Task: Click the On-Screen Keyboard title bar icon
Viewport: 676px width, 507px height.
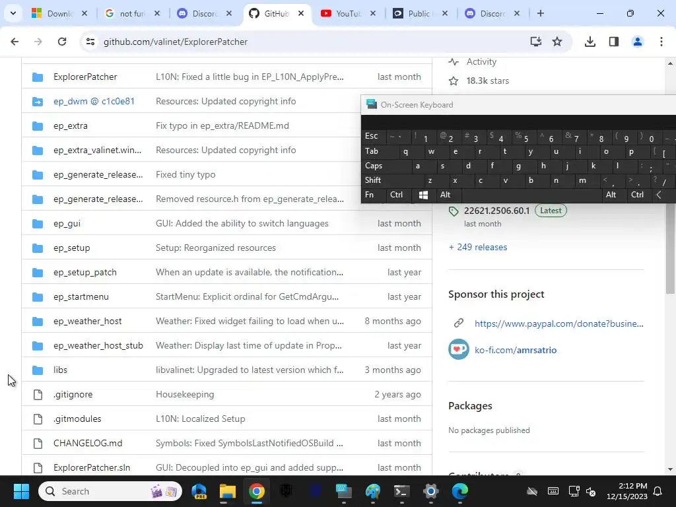Action: (x=371, y=104)
